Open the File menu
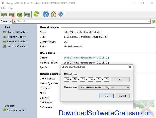The height and width of the screenshot is (118, 156). click(x=3, y=8)
